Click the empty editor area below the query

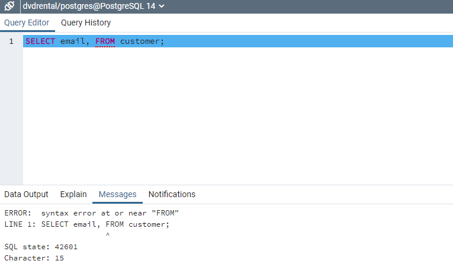[237, 118]
